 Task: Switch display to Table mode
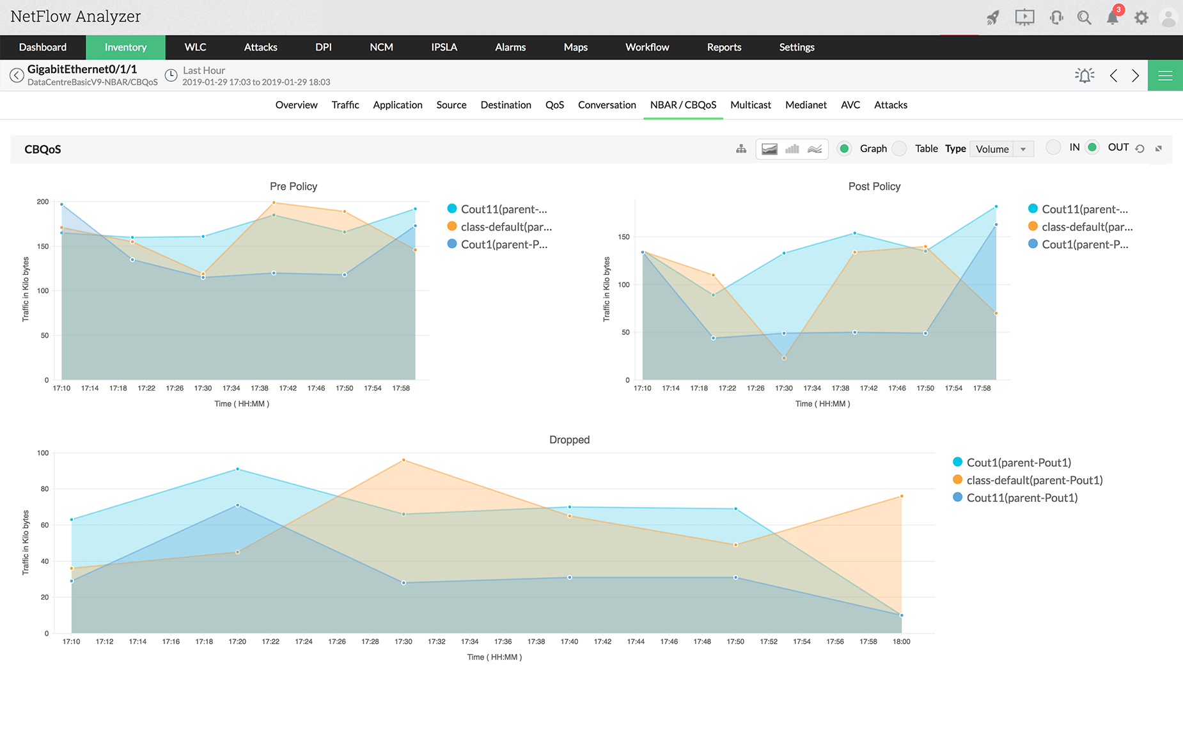click(899, 148)
